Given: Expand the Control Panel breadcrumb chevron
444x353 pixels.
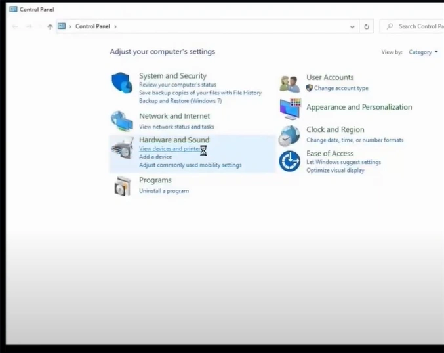Looking at the screenshot, I should click(116, 27).
